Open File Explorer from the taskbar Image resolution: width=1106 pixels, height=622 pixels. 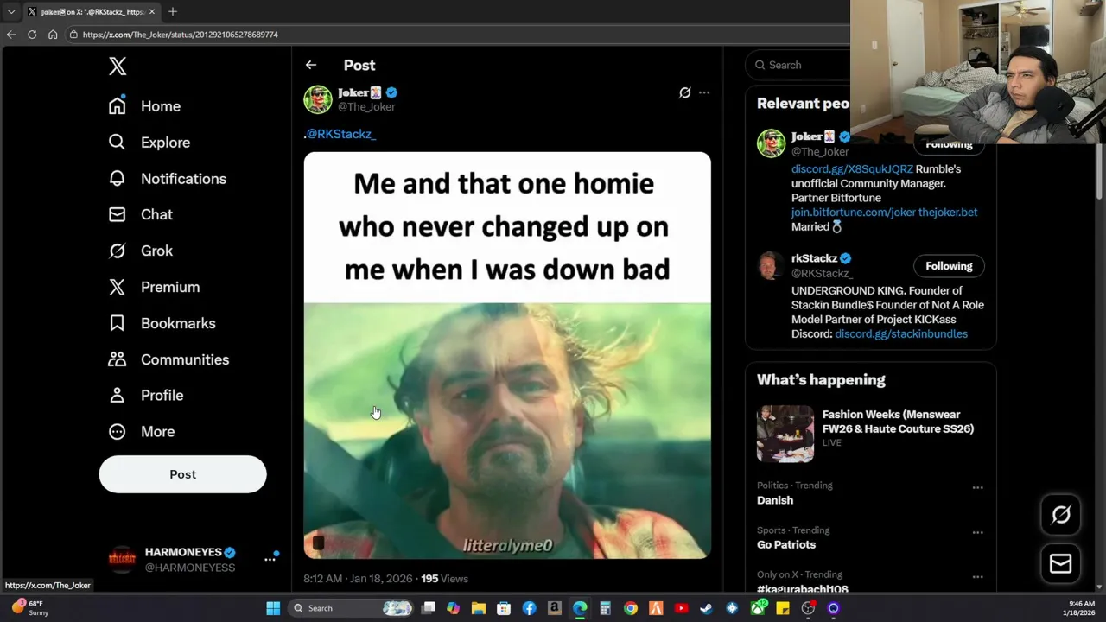click(x=478, y=608)
